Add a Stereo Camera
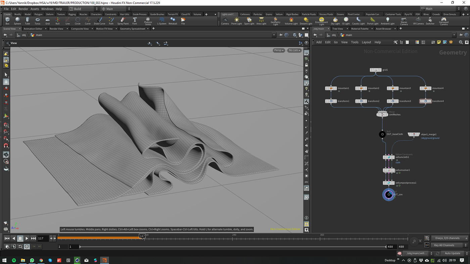Screen dimensions: 470x264 (404, 21)
